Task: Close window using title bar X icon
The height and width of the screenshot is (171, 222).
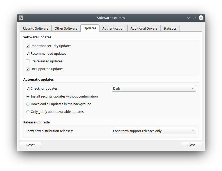Action: pyautogui.click(x=201, y=18)
